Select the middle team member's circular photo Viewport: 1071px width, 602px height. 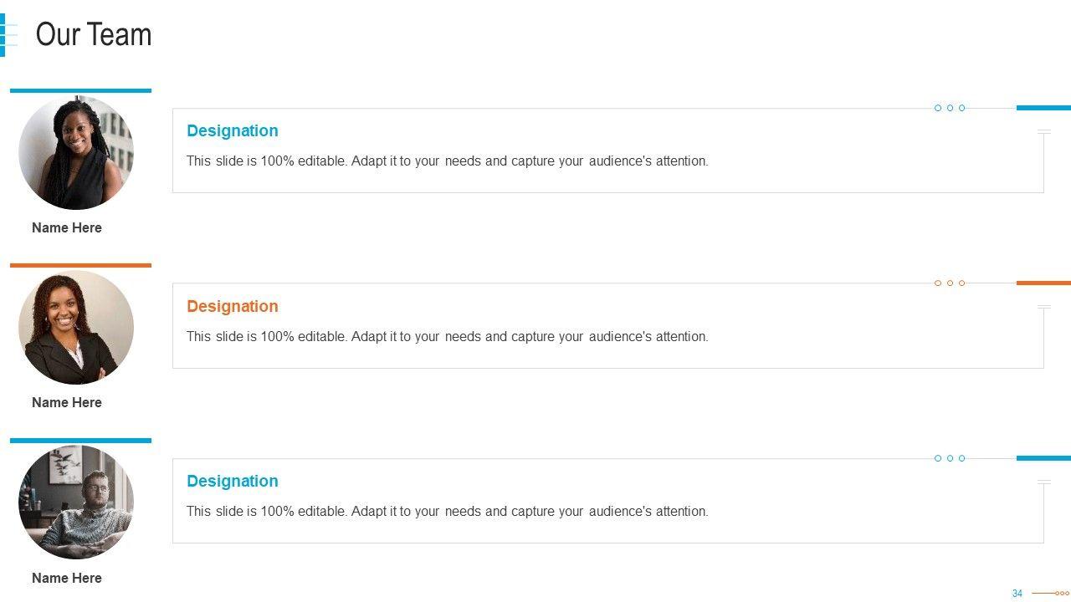pyautogui.click(x=76, y=327)
